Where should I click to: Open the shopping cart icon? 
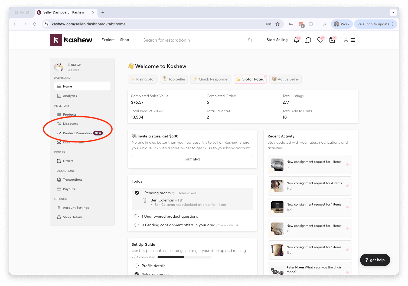coord(332,40)
